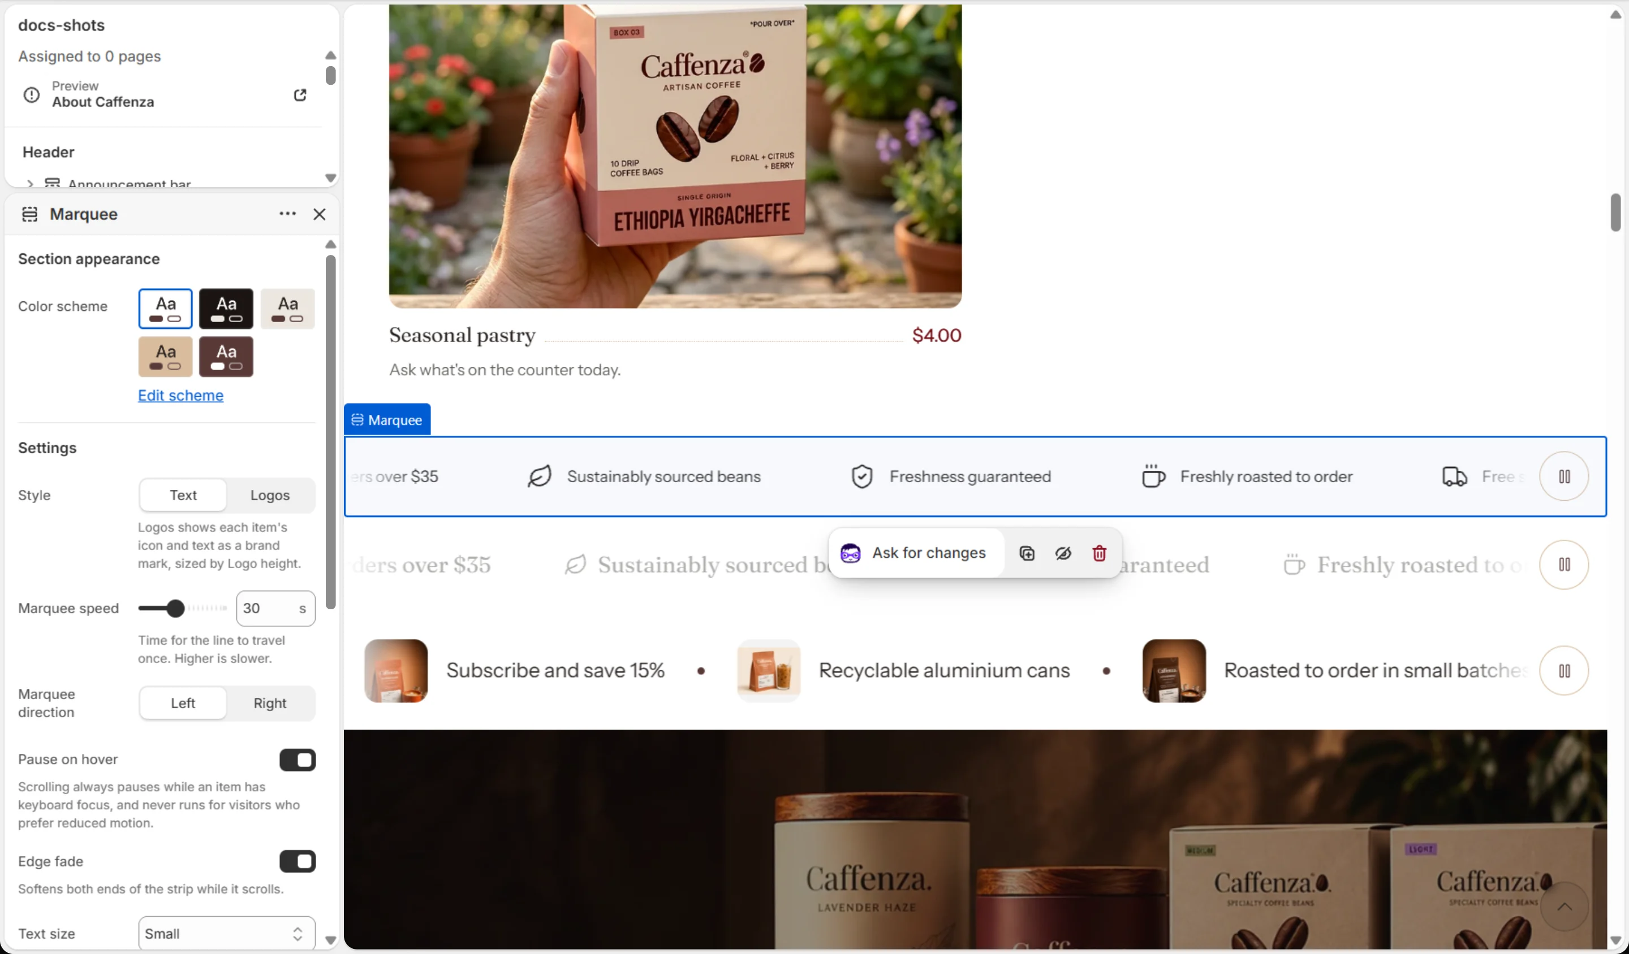Click the settings panel scroll-up arrow
This screenshot has height=954, width=1629.
pos(330,244)
